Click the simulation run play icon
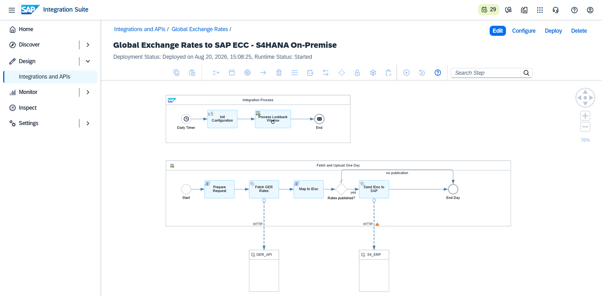Viewport: 602px width, 296px height. tap(406, 73)
